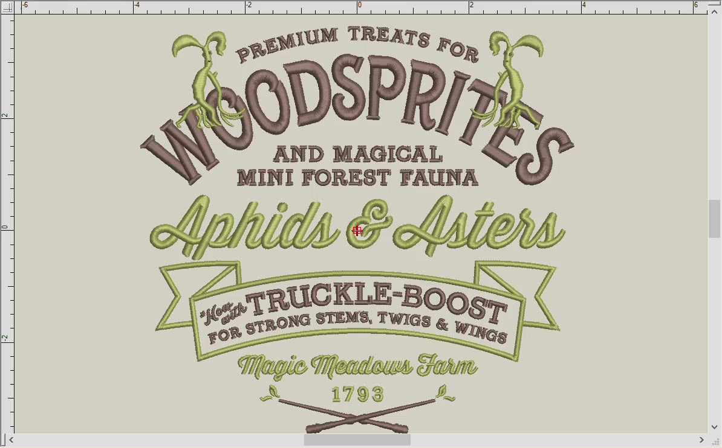Select the crossed wands graphic

tap(357, 418)
